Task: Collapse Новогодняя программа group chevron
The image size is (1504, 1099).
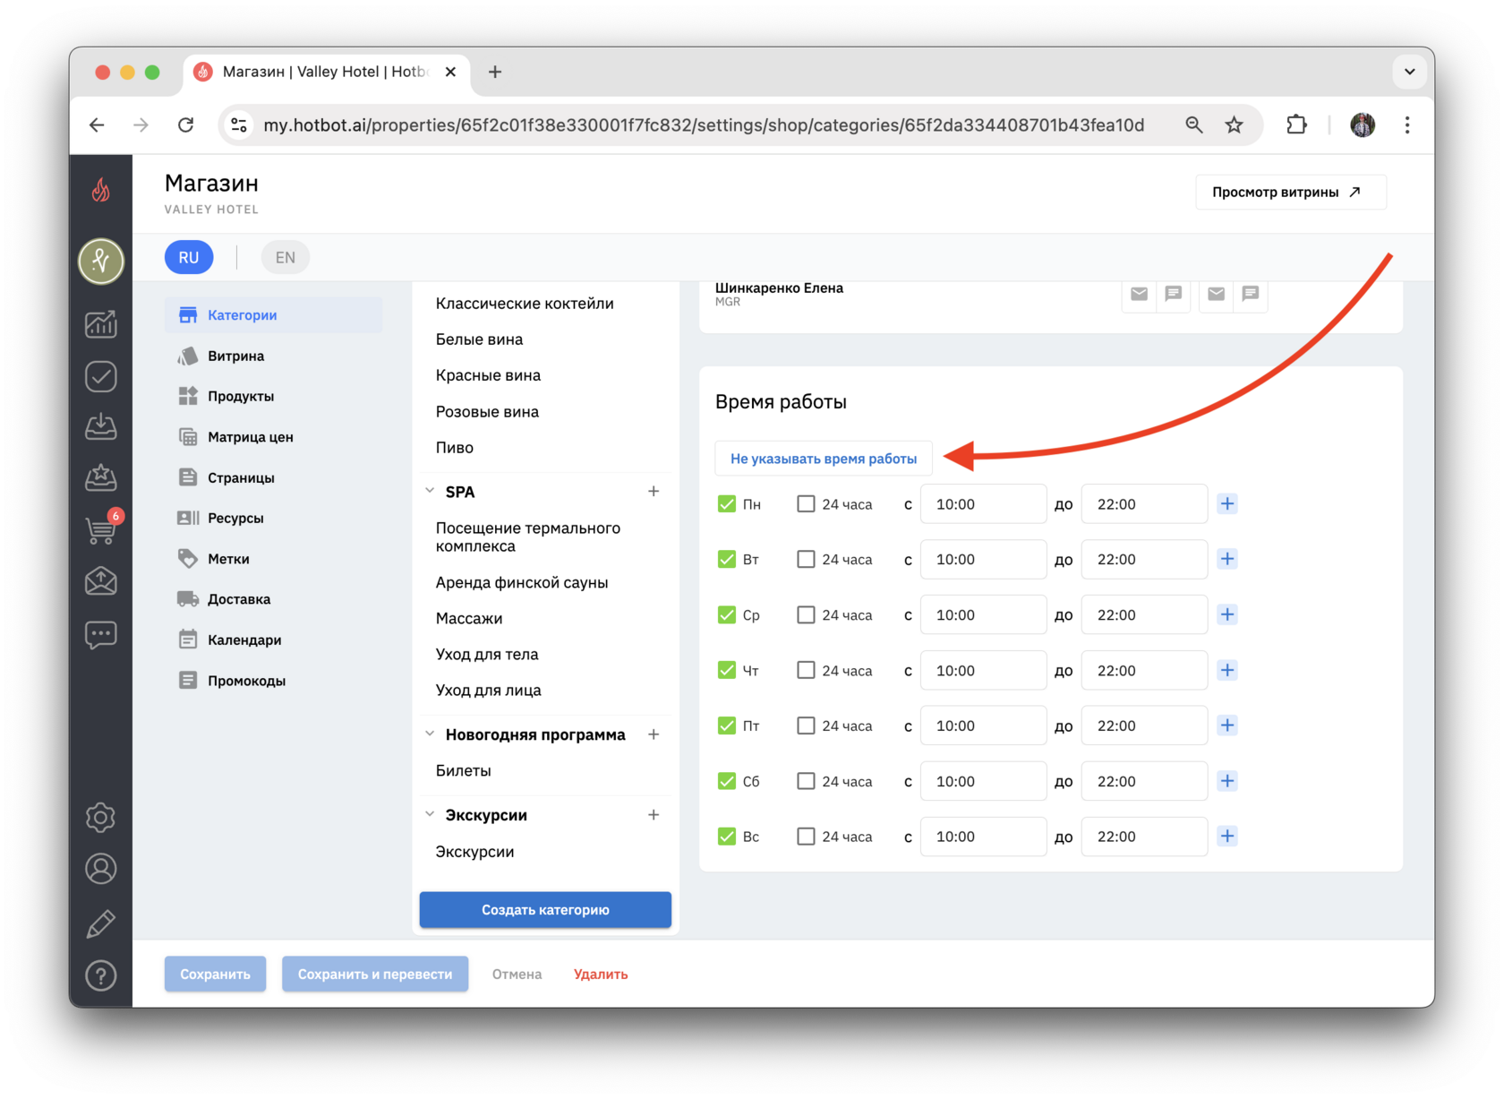Action: pyautogui.click(x=430, y=734)
